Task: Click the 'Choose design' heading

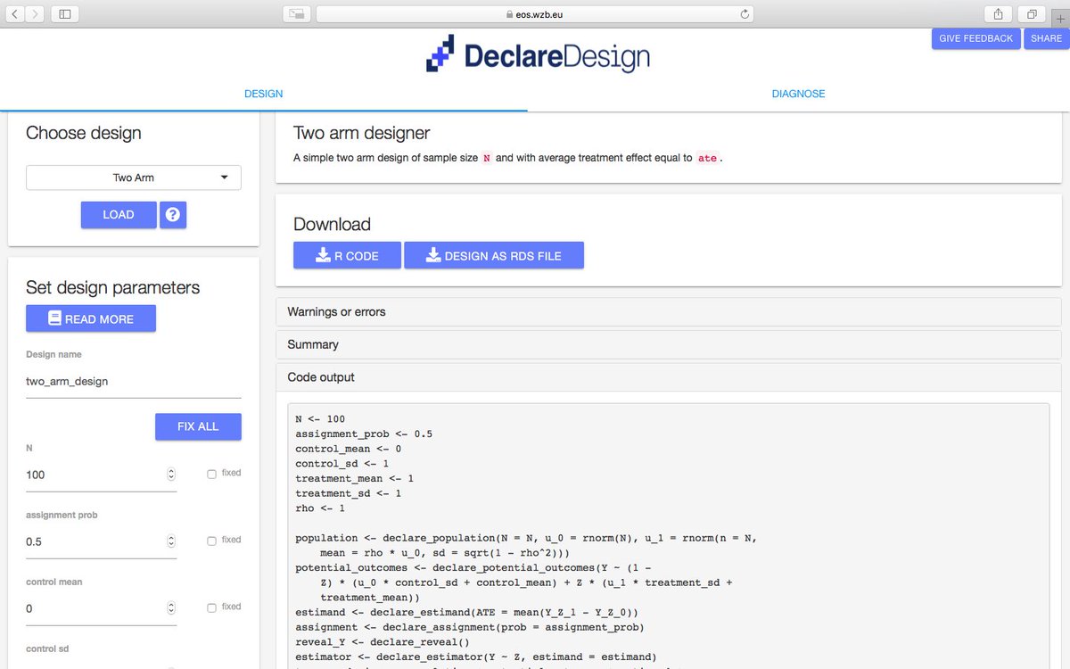Action: coord(84,133)
